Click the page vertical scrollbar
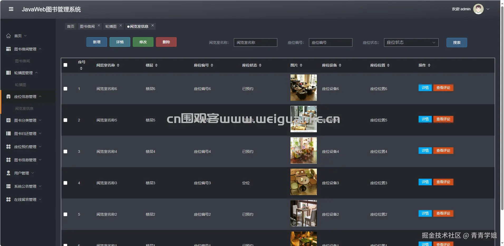The height and width of the screenshot is (246, 504). pyautogui.click(x=502, y=108)
